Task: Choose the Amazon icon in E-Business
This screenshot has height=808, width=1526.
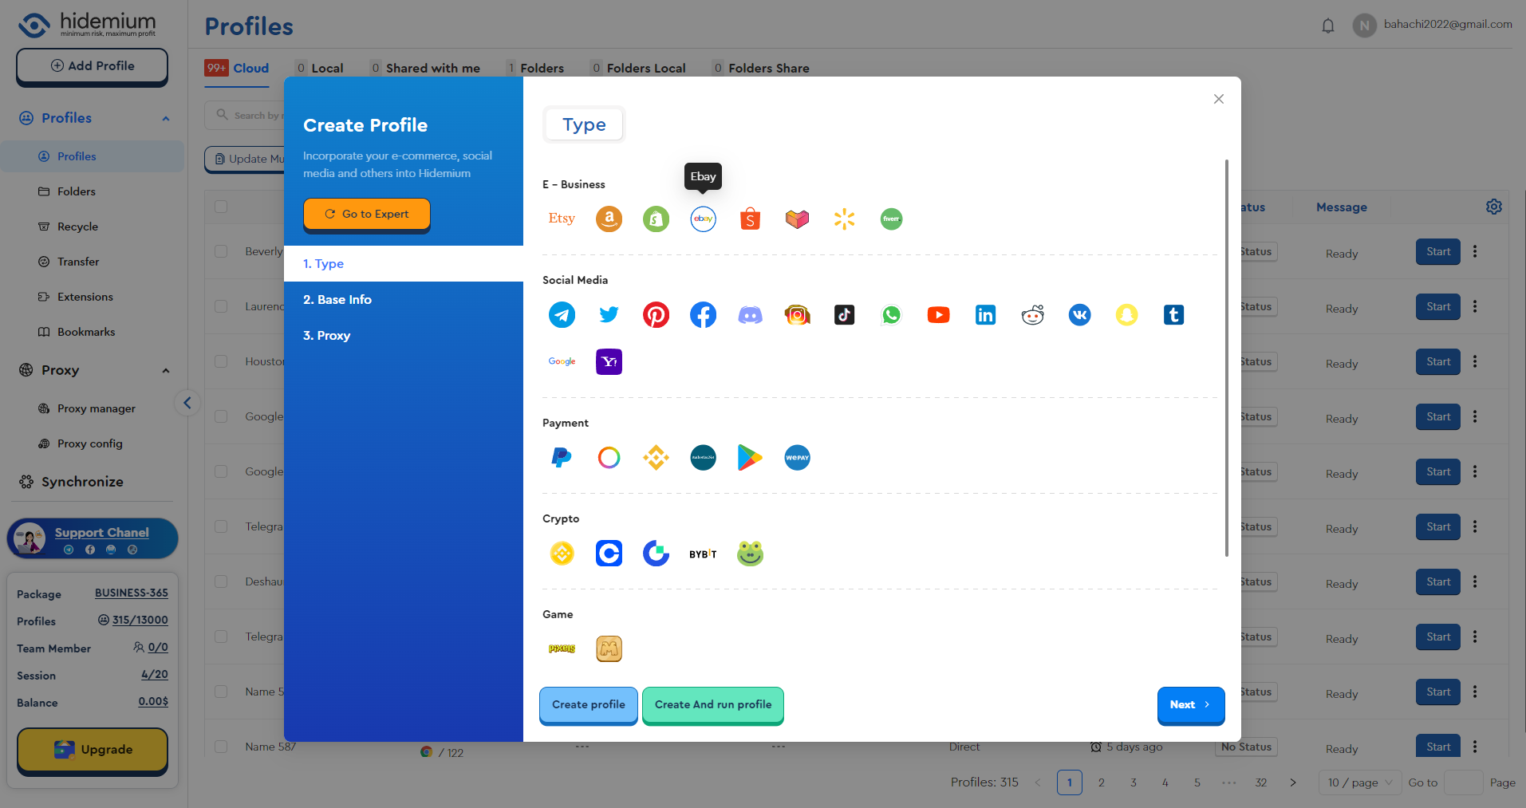Action: pos(609,219)
